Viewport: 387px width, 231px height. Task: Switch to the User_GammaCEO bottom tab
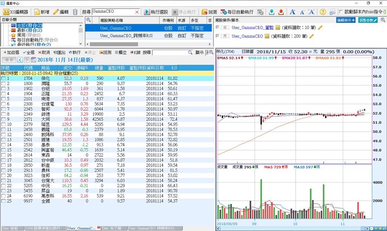pyautogui.click(x=81, y=228)
